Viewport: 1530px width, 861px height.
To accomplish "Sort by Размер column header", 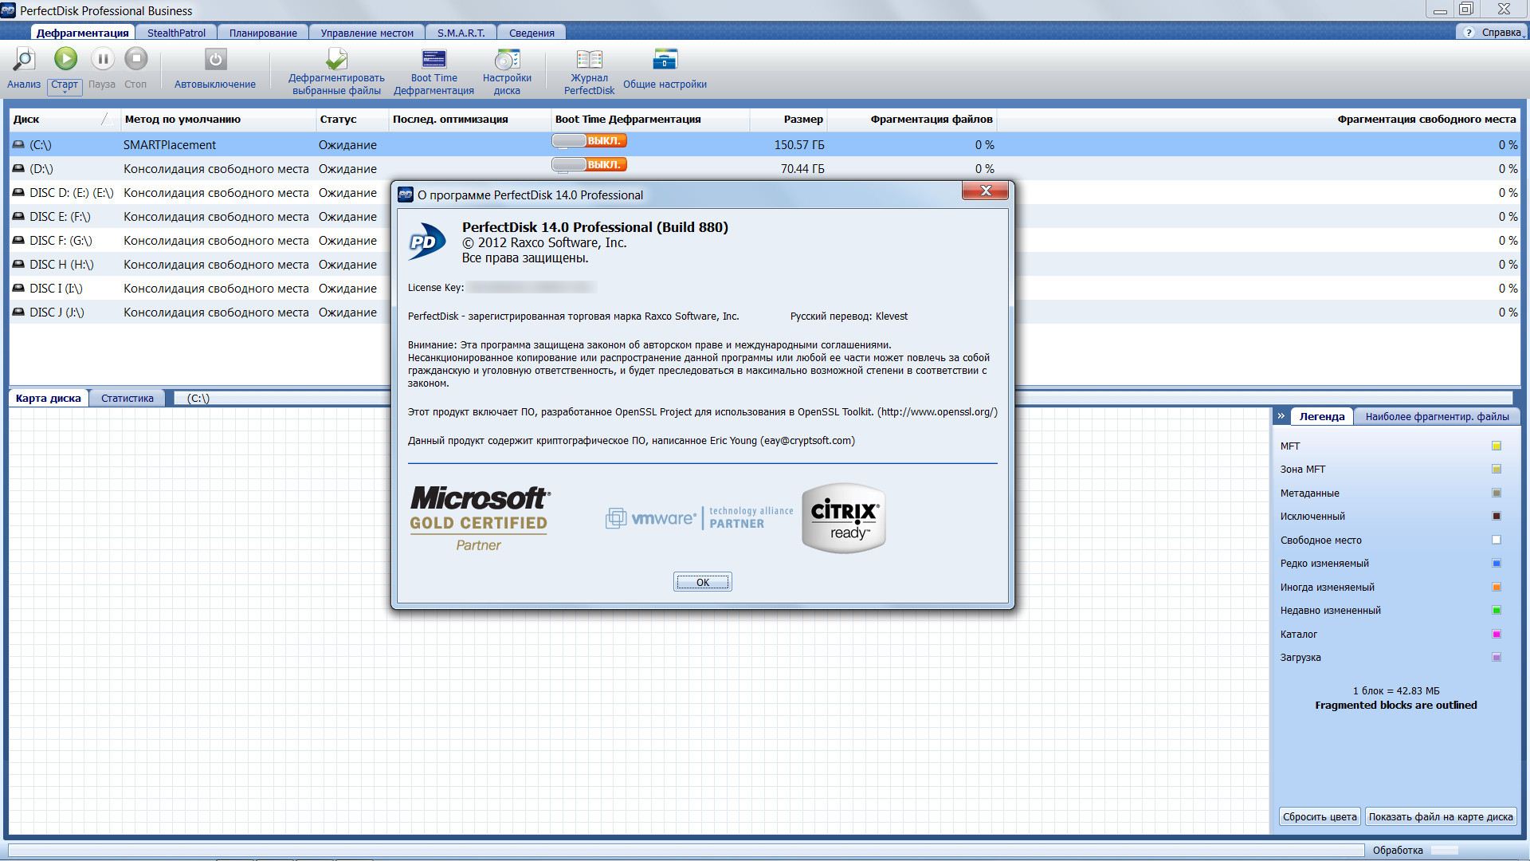I will pos(788,120).
